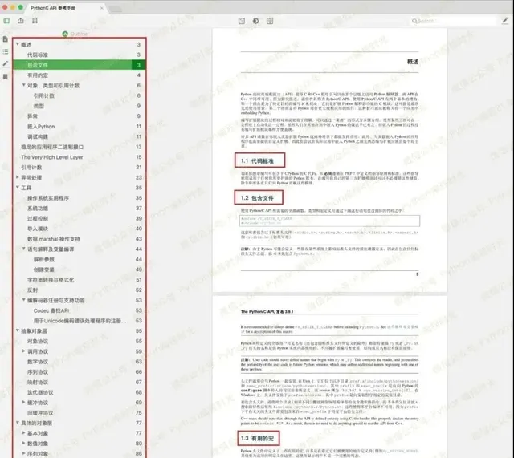514x458 pixels.
Task: Close the PythonC API 参考手册 tab
Action: [102, 8]
